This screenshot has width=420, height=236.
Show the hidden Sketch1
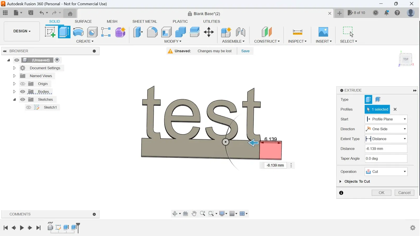pyautogui.click(x=29, y=107)
